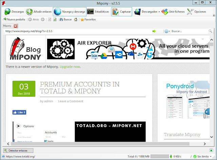Open the Opciones settings
The height and width of the screenshot is (160, 217).
[197, 12]
